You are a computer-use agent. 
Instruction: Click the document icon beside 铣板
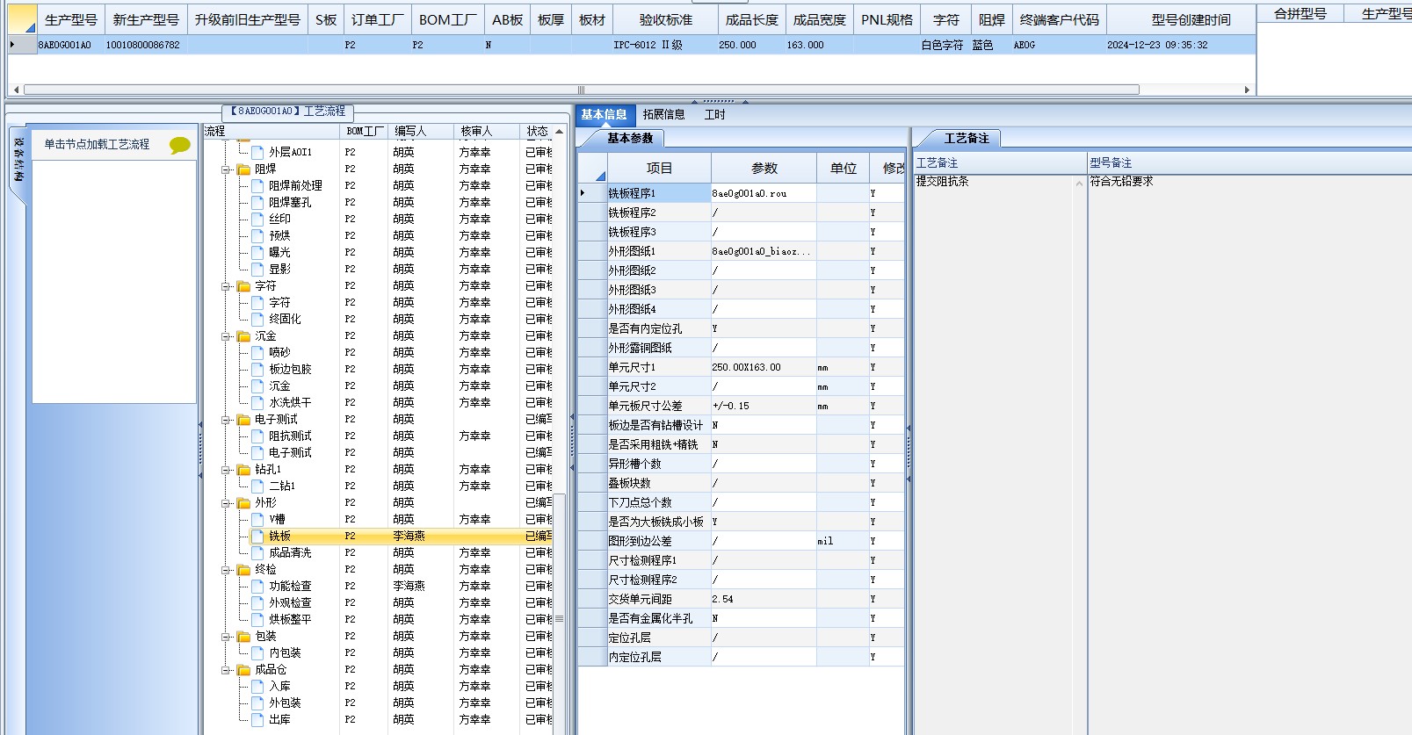tap(257, 536)
